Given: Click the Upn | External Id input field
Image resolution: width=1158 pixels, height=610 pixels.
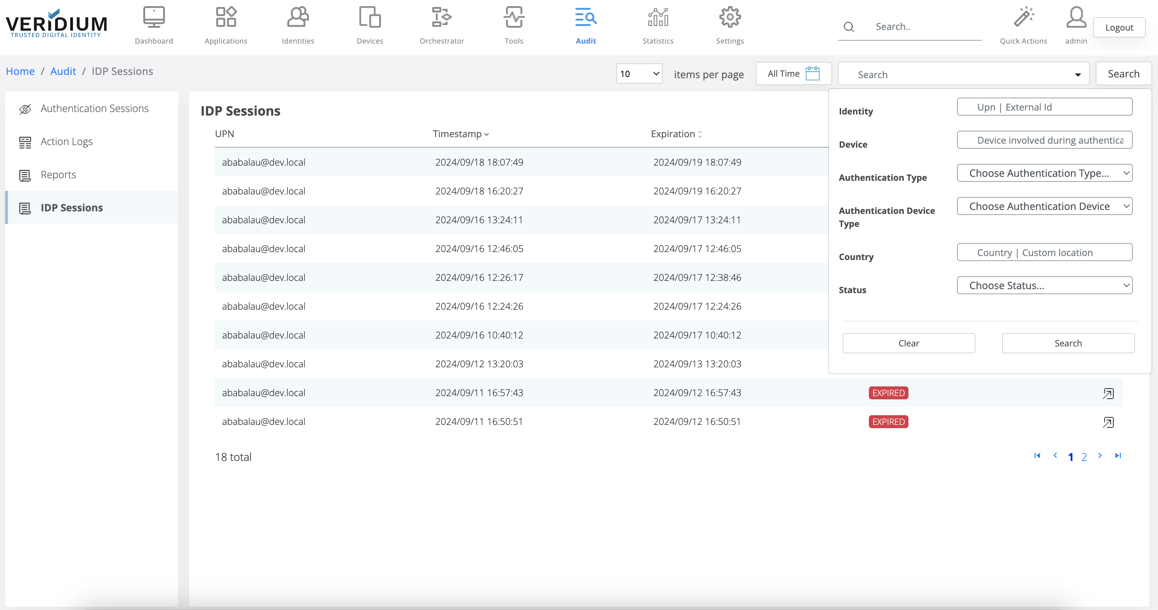Looking at the screenshot, I should (1044, 107).
